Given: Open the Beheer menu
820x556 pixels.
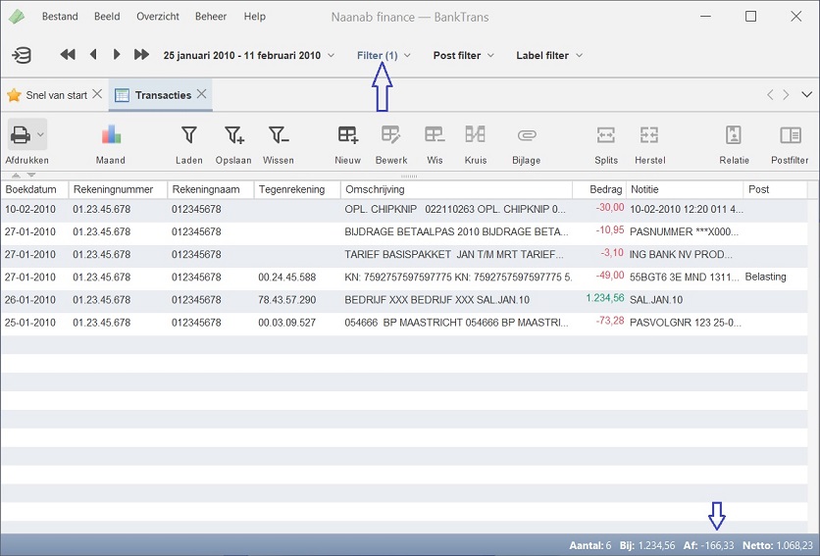Looking at the screenshot, I should coord(211,17).
